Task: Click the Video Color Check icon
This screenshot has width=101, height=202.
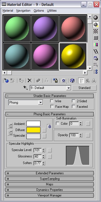Action: point(95,45)
